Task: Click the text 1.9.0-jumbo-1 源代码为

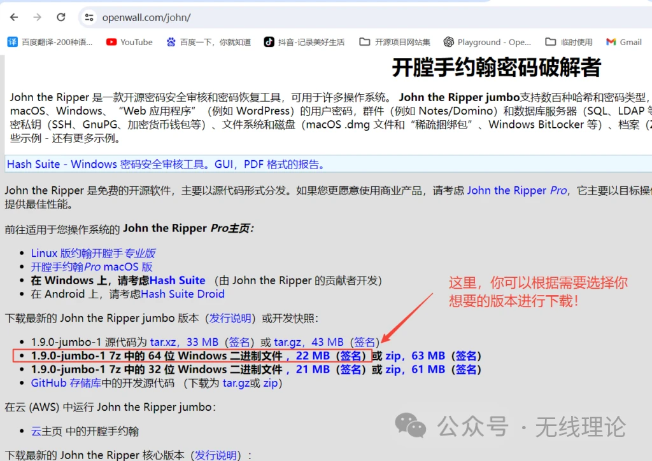Action: coord(89,342)
